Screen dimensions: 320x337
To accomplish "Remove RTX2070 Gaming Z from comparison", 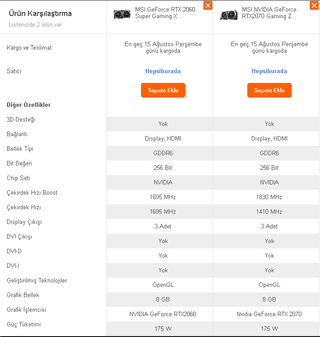I will click(x=314, y=5).
